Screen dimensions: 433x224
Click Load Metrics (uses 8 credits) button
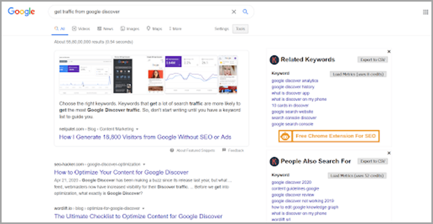click(x=358, y=74)
